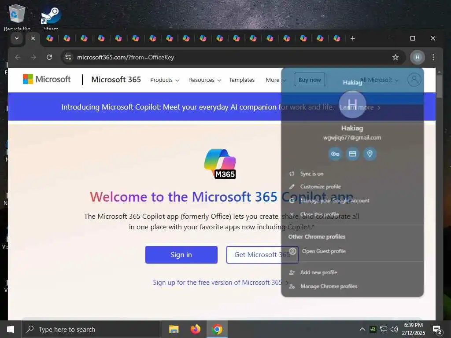Open Chrome three-dot menu

(433, 57)
